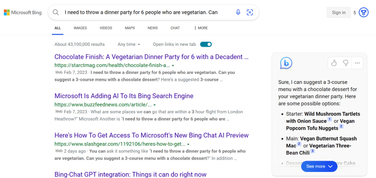Dislike the AI answer with thumbs down
Screen dimensions: 376x178
coord(346,63)
